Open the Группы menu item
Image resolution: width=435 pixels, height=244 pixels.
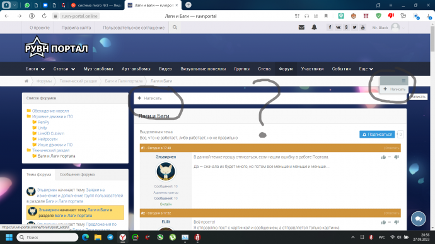[241, 69]
